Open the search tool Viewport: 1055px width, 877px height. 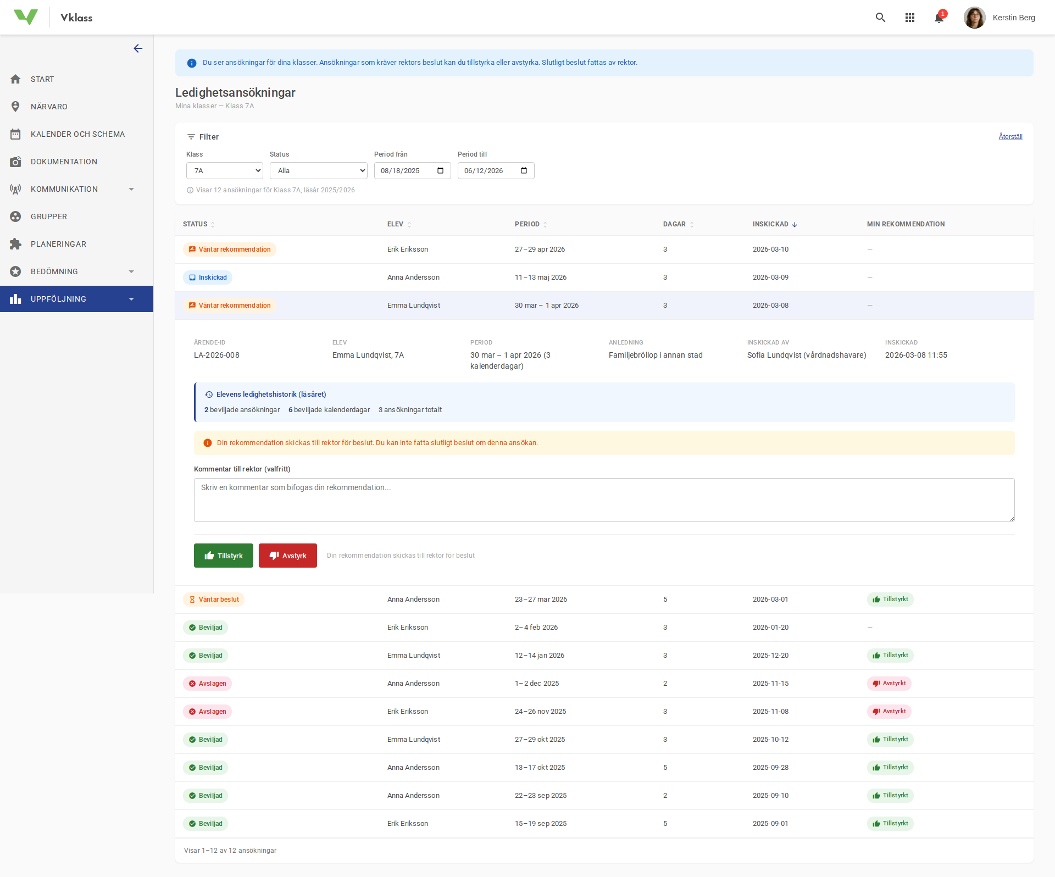880,17
